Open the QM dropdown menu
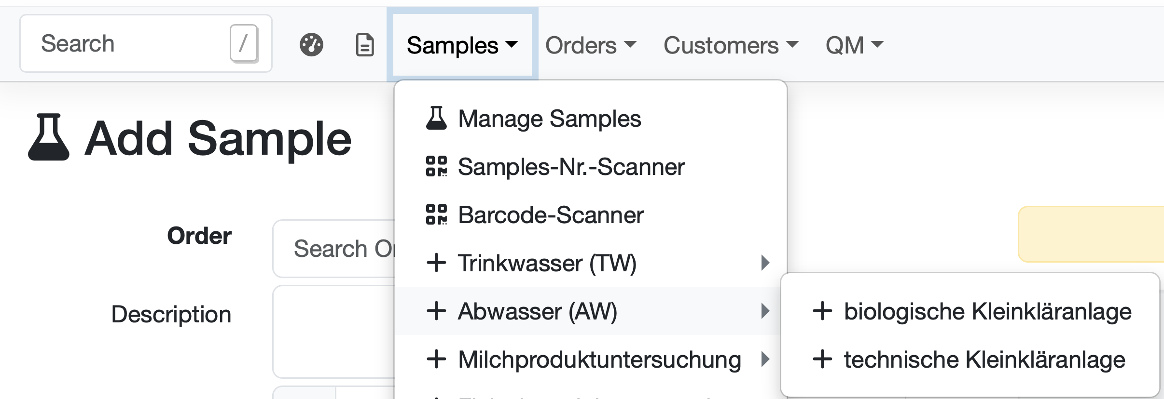 pos(855,45)
